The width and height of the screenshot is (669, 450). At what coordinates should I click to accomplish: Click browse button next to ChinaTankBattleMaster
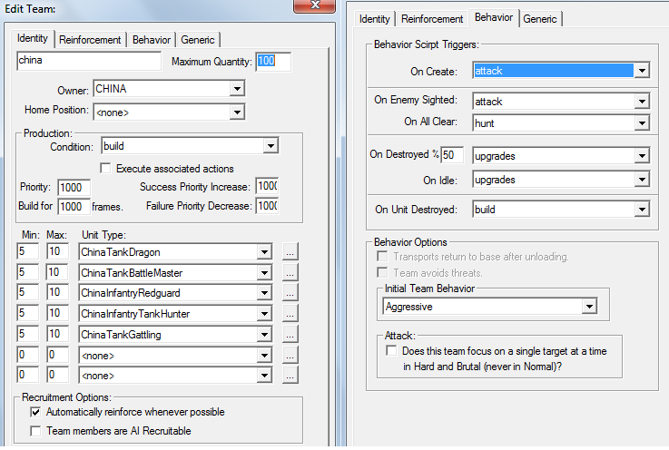[x=290, y=272]
